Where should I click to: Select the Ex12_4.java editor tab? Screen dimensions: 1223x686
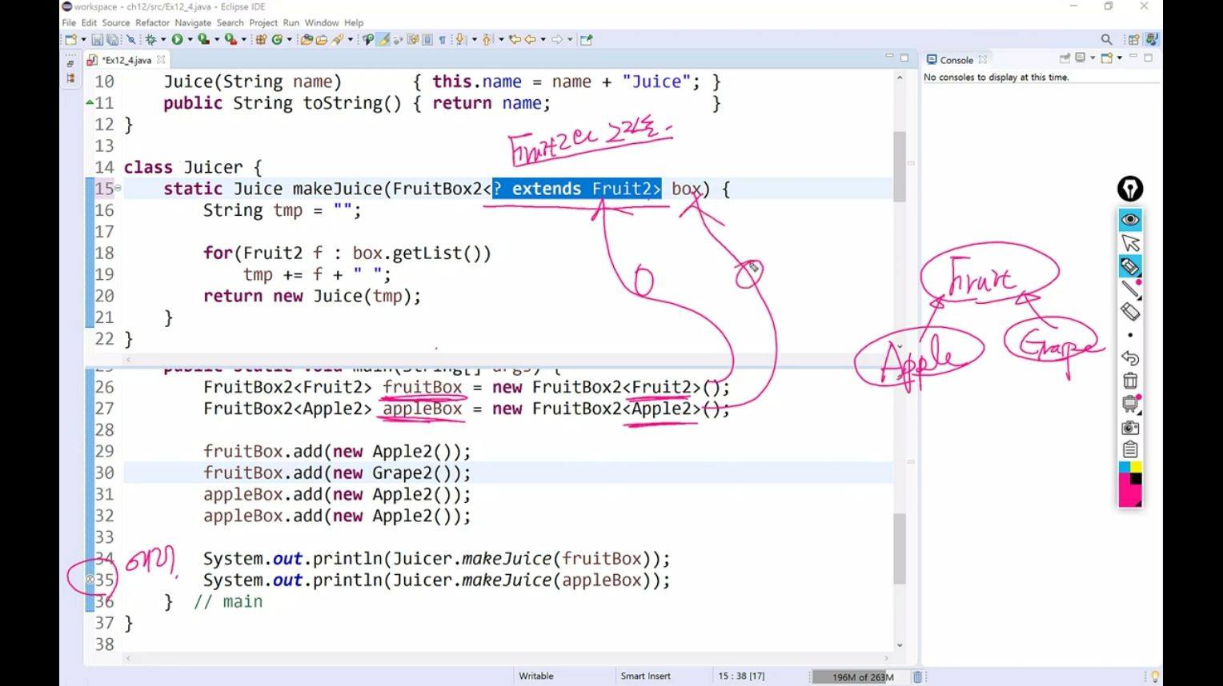tap(126, 60)
